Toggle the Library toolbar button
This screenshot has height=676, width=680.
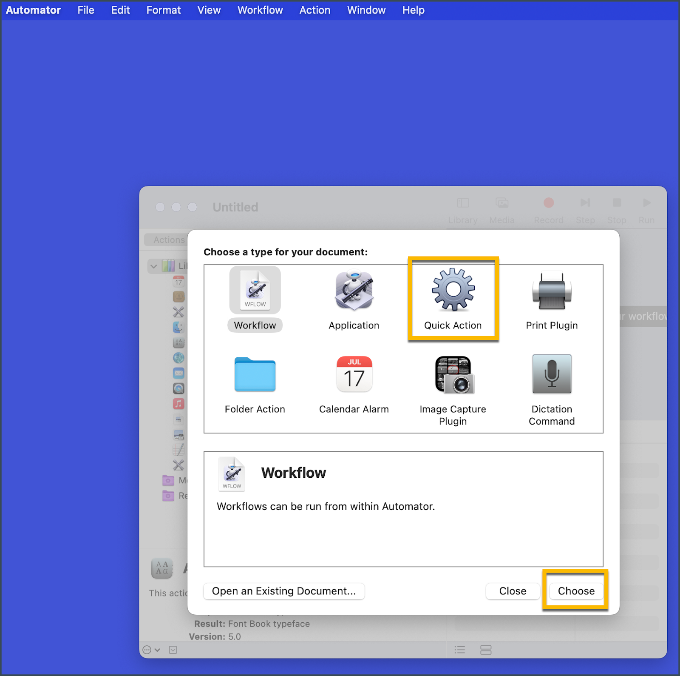pyautogui.click(x=463, y=211)
